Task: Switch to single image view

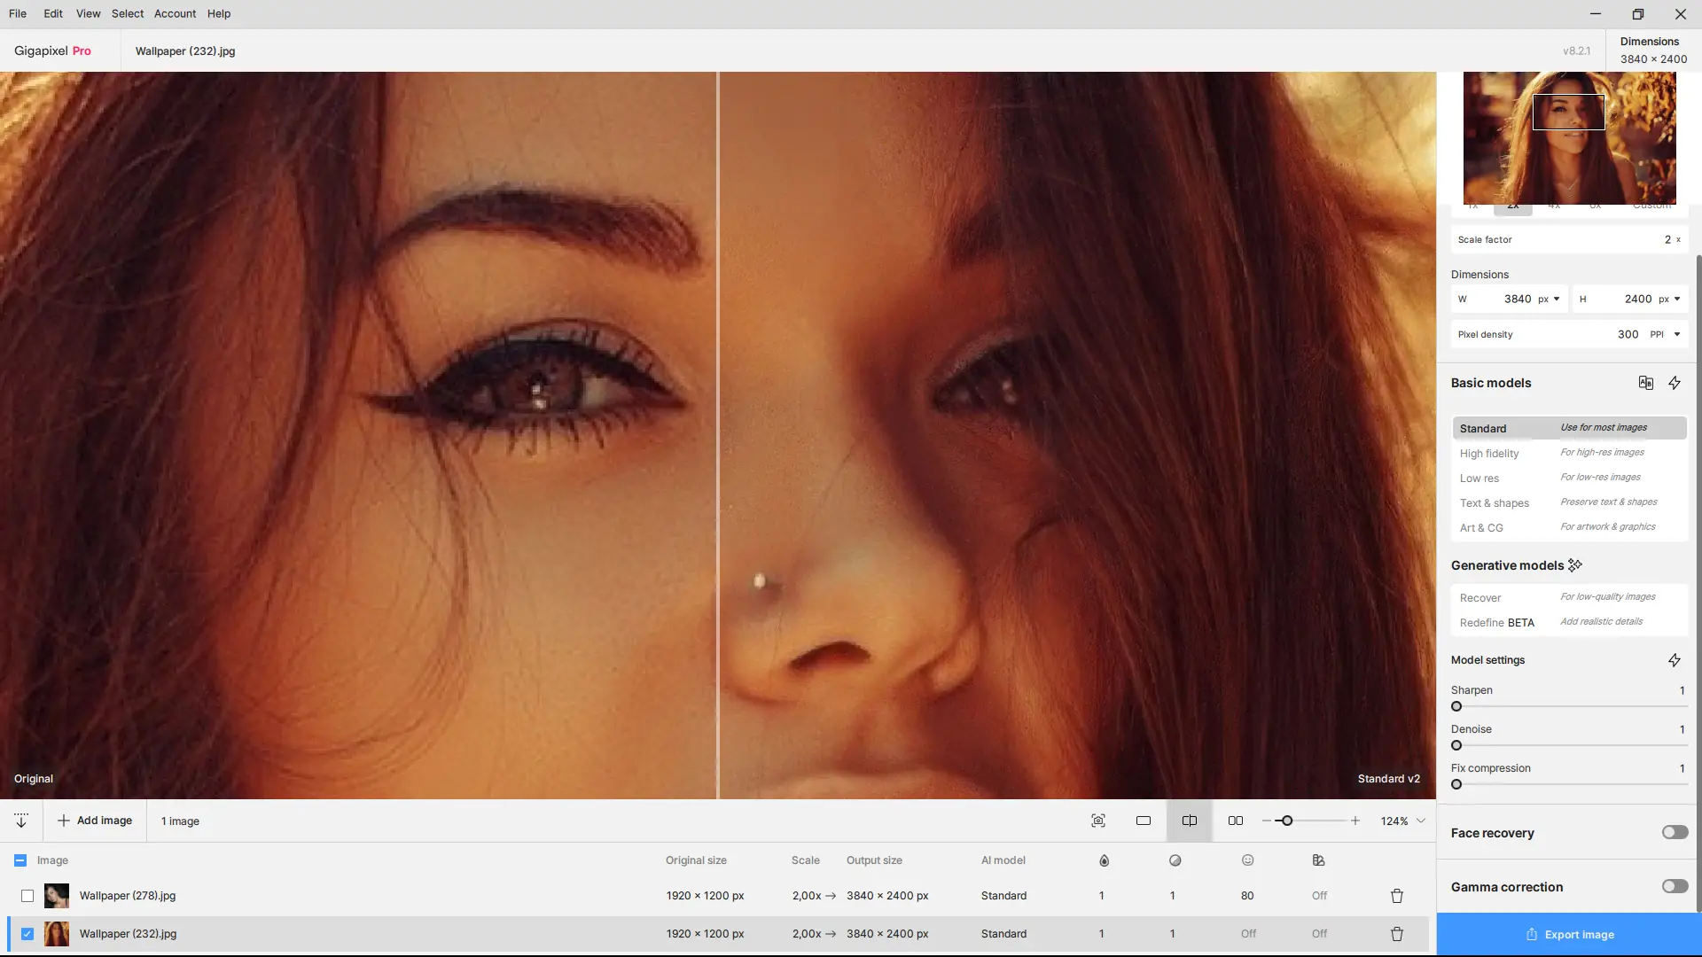Action: tap(1144, 821)
